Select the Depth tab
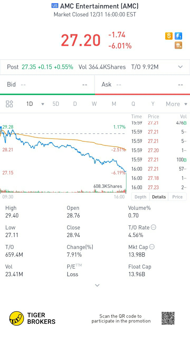The width and height of the screenshot is (190, 345). [x=140, y=197]
